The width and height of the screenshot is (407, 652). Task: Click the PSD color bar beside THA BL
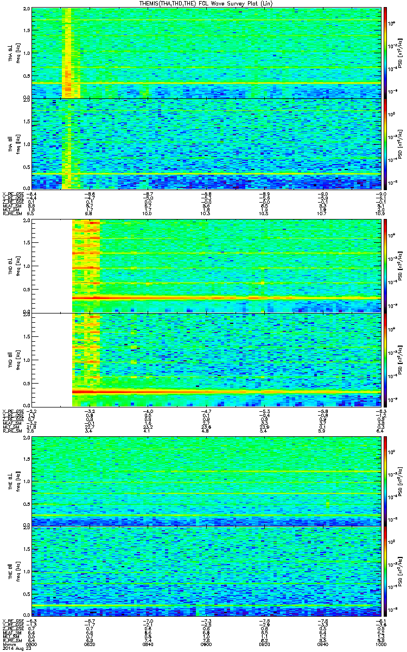(x=386, y=53)
